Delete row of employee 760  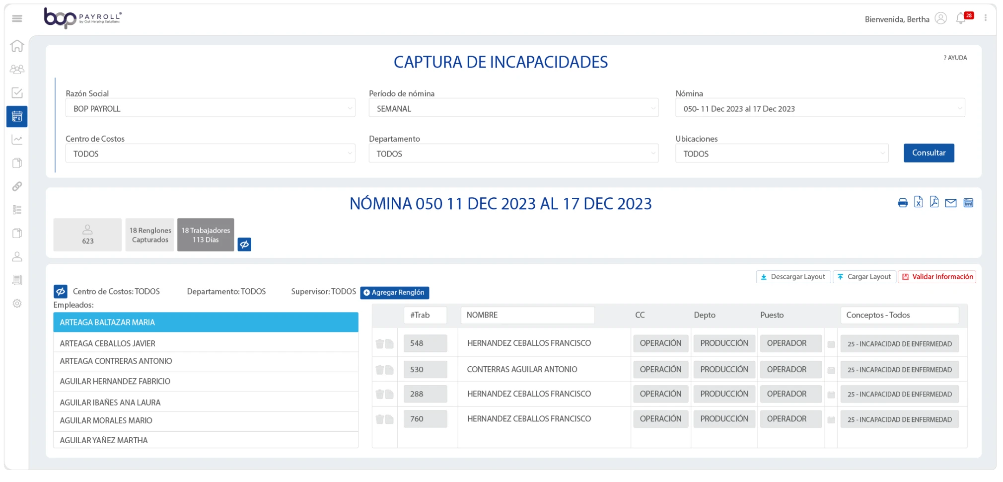[380, 419]
